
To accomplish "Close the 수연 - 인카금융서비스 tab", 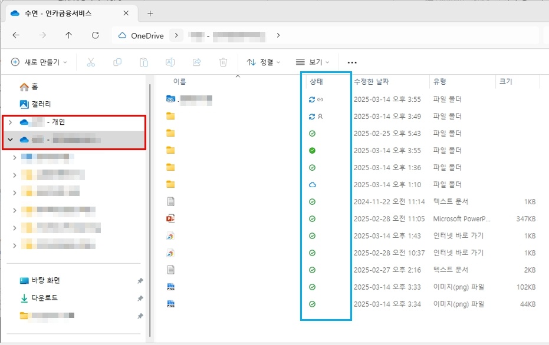I will point(126,14).
